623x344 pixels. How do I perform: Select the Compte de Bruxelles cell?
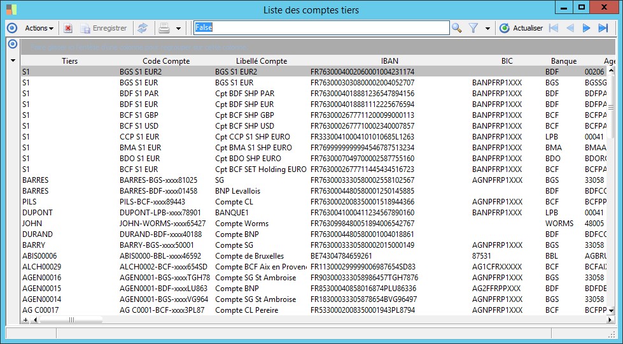pyautogui.click(x=262, y=256)
